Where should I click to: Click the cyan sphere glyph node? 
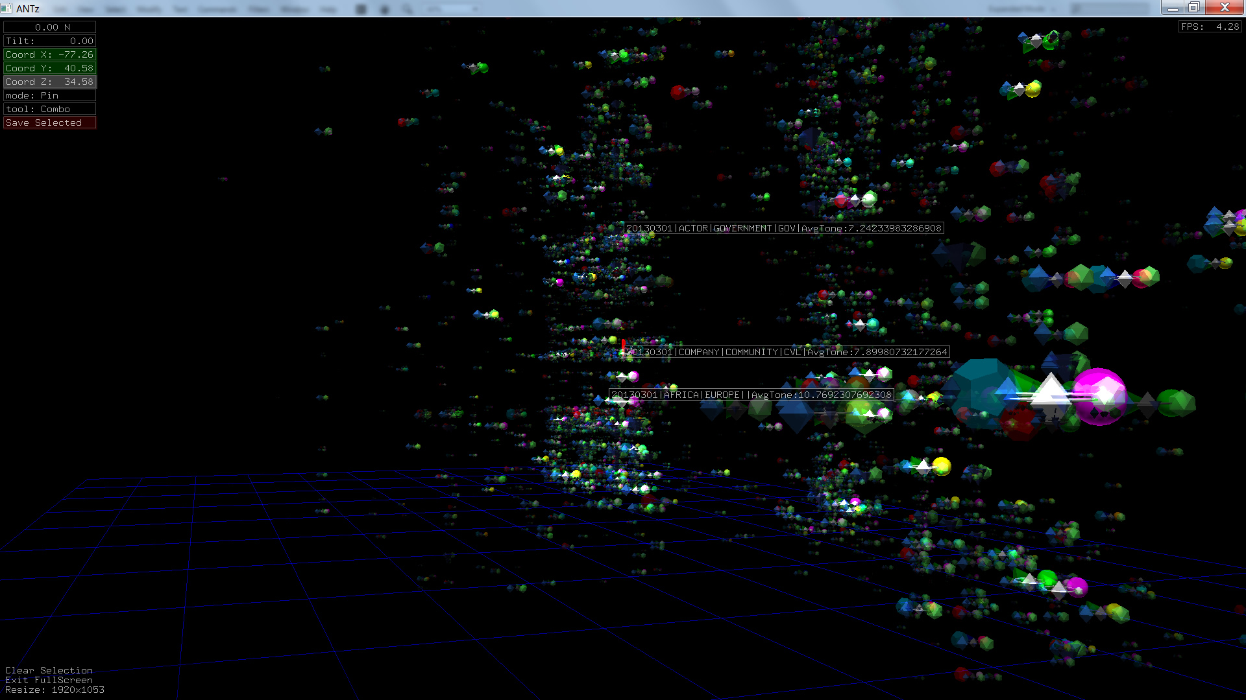(873, 323)
